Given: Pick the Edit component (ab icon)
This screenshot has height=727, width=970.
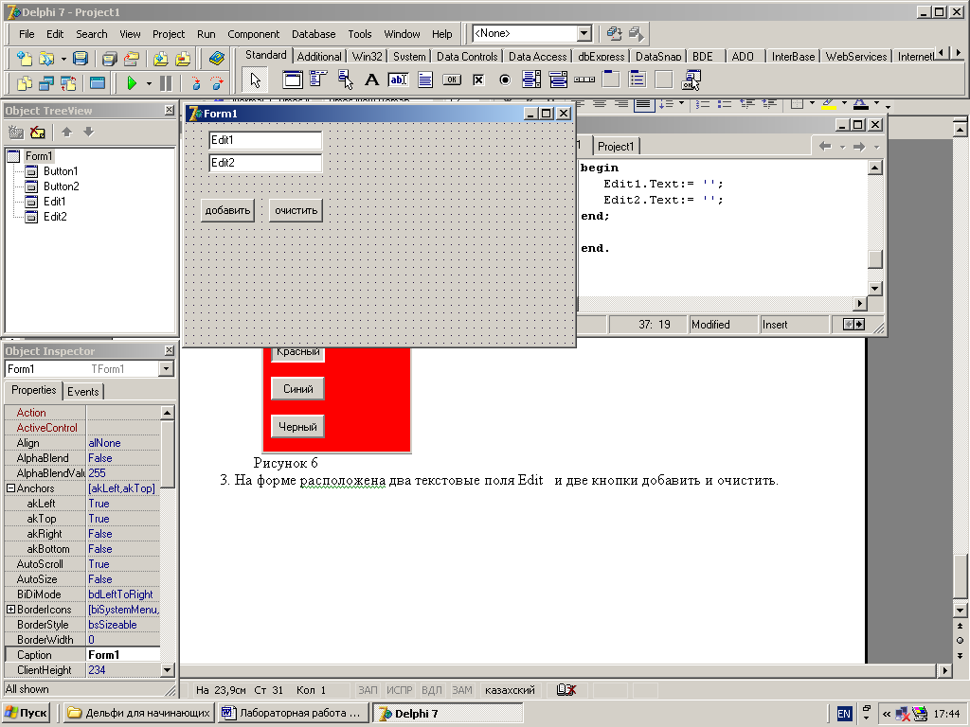Looking at the screenshot, I should (398, 80).
